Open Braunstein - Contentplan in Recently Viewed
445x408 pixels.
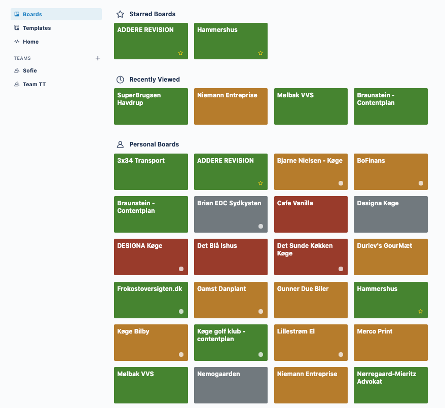click(390, 106)
